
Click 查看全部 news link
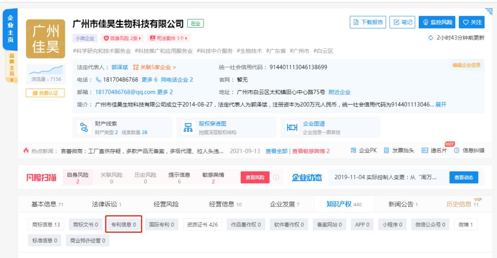(x=277, y=151)
